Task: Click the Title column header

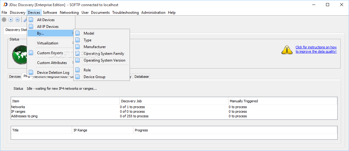Action: (41, 130)
